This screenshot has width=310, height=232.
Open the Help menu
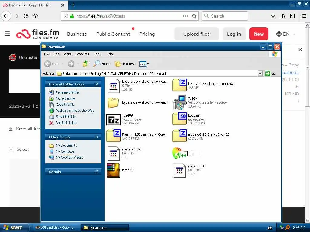point(109,54)
